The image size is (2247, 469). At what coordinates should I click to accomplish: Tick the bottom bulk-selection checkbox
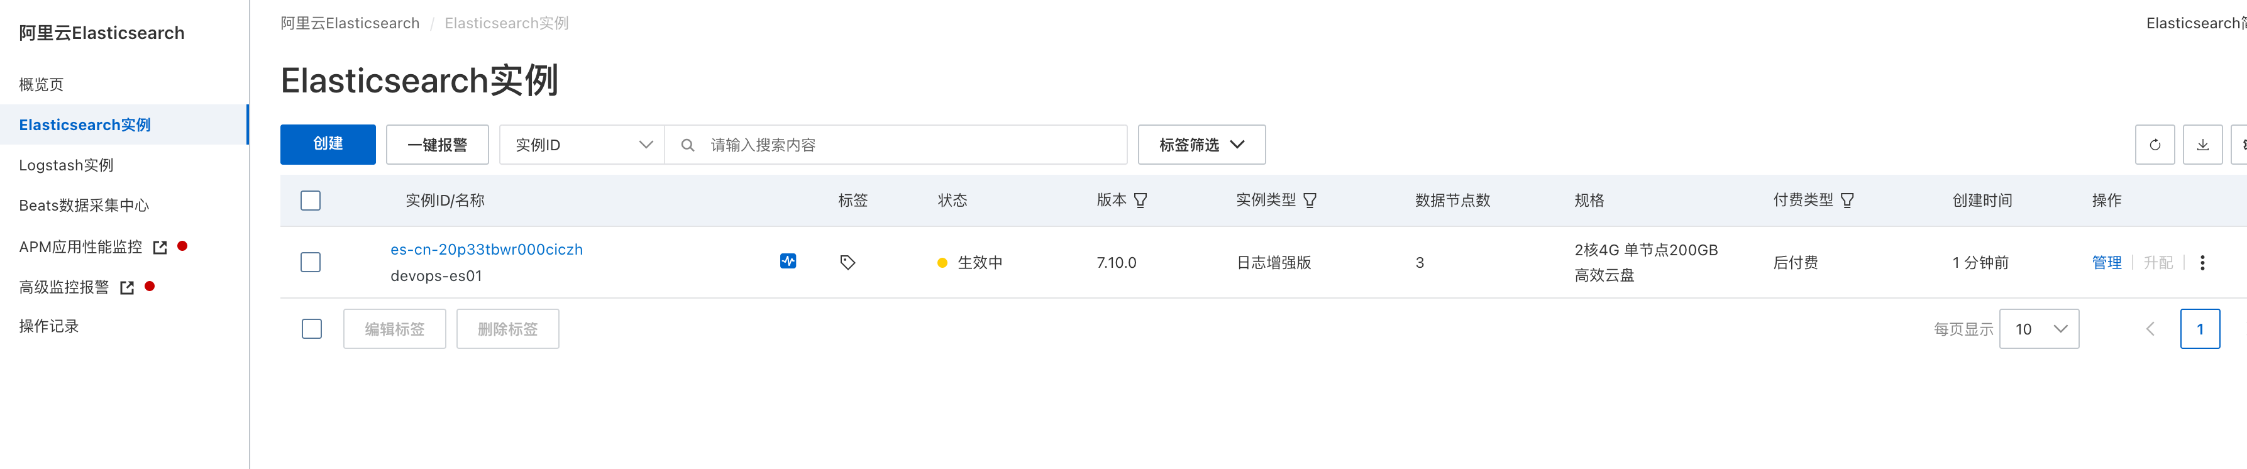311,329
